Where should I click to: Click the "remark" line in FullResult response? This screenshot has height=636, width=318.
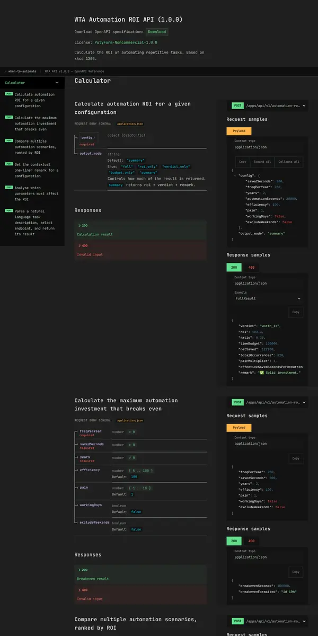tap(270, 373)
